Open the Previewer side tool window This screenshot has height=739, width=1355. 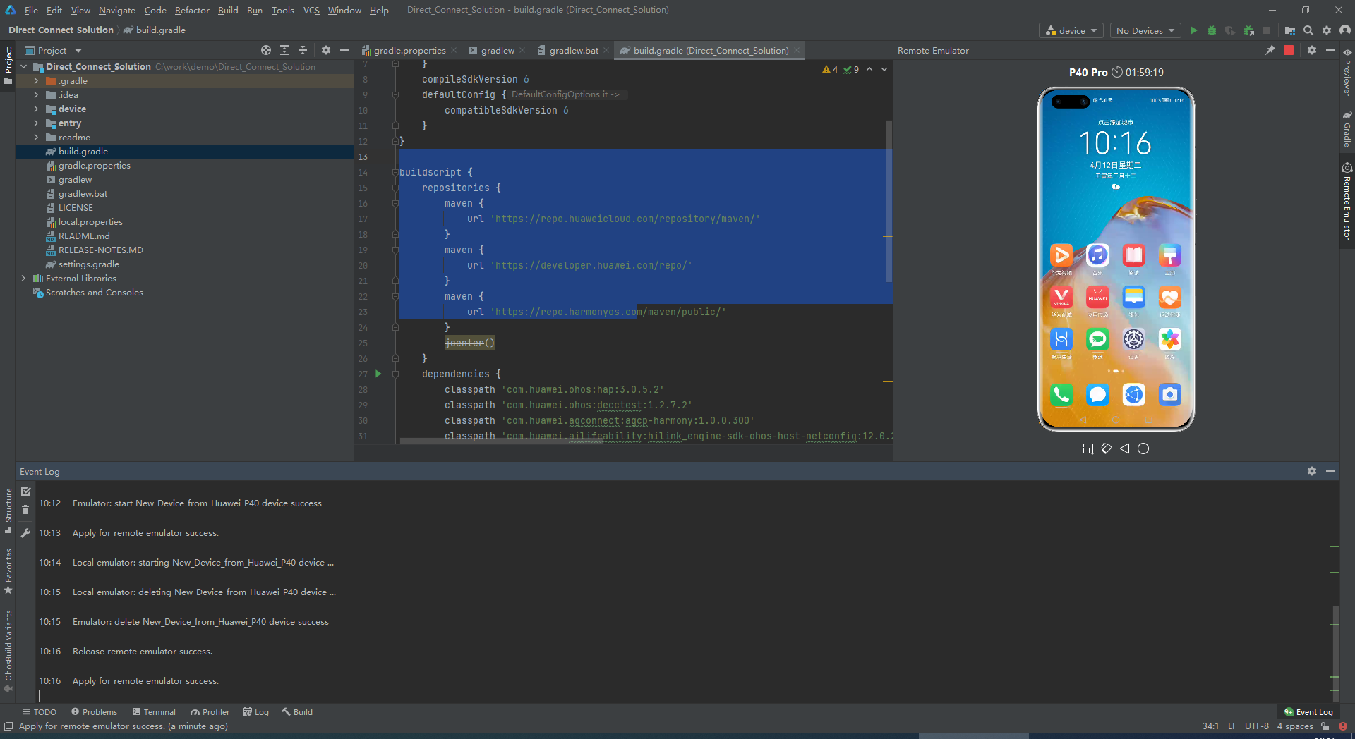click(1347, 73)
